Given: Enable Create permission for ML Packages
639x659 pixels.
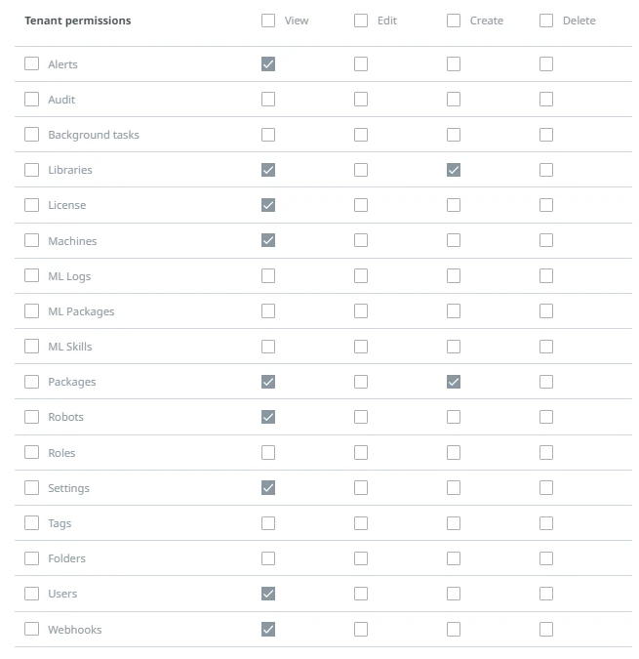Looking at the screenshot, I should coord(454,311).
